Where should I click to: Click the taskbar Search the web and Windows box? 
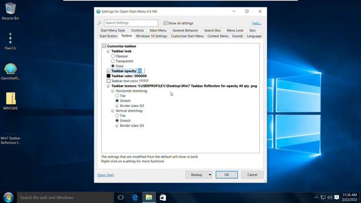click(65, 197)
